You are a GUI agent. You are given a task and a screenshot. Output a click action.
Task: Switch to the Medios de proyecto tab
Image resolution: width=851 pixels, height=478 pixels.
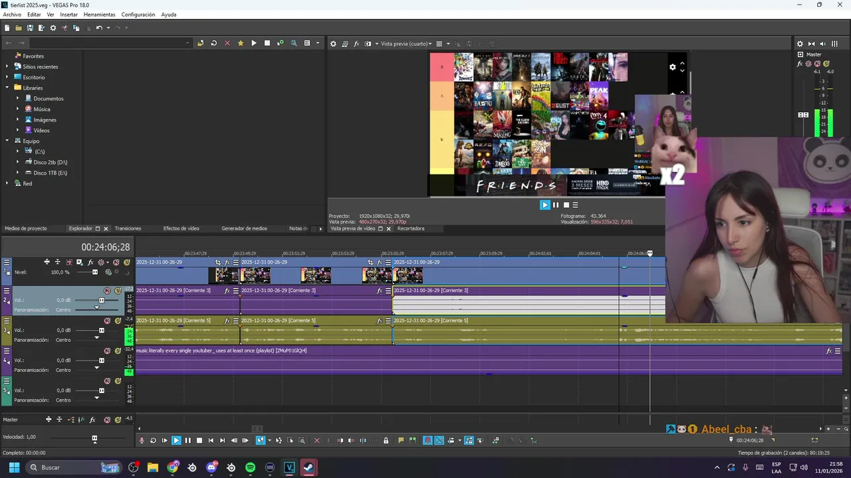click(26, 228)
